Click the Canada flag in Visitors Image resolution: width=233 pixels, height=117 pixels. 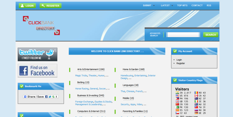(x=196, y=95)
